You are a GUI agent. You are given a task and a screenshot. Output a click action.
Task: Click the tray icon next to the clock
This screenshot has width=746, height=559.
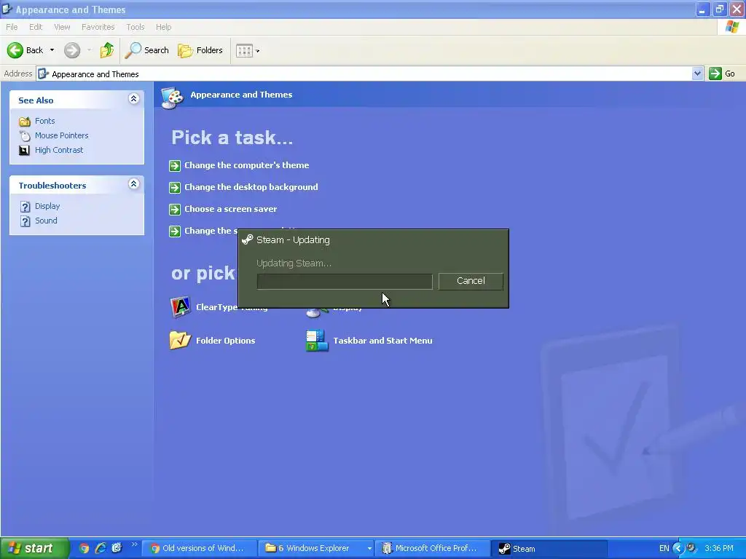(691, 548)
